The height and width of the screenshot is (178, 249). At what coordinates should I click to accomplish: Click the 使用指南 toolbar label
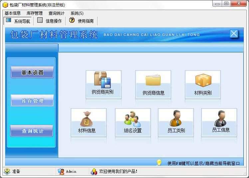[86, 21]
